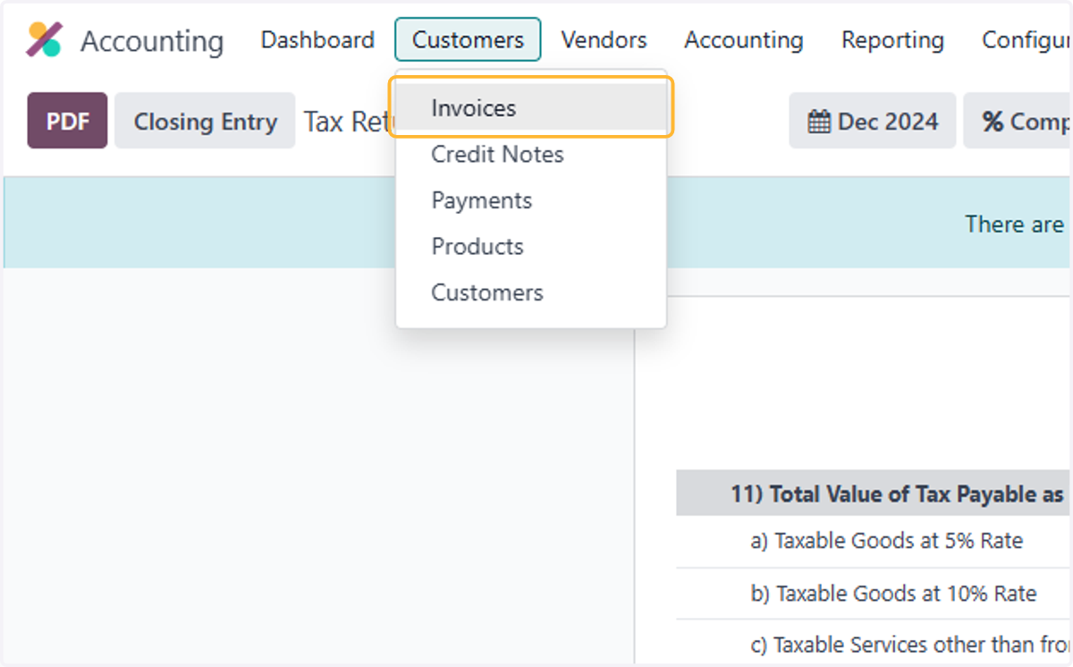Choose Payments in the Customers dropdown
The height and width of the screenshot is (667, 1073).
[x=531, y=200]
